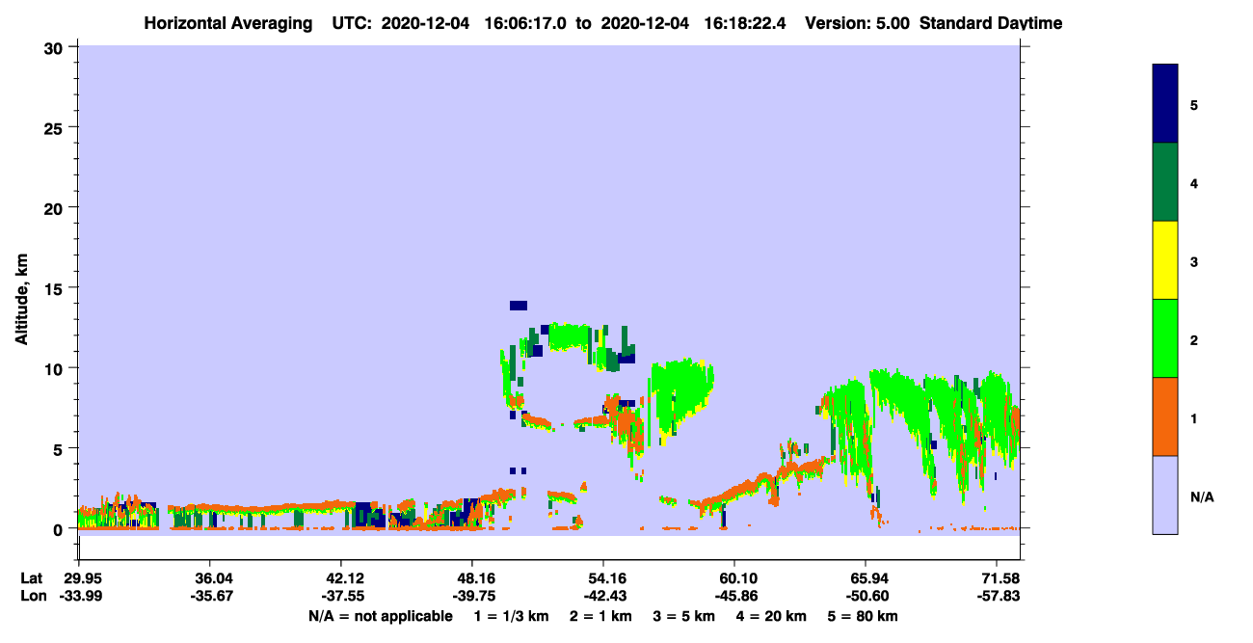Viewport: 1253px width, 643px height.
Task: Click latitude value 29.95
Action: (79, 577)
